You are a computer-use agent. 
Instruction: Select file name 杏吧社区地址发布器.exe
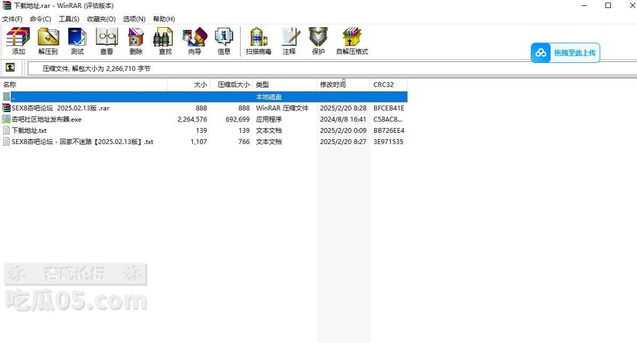47,119
